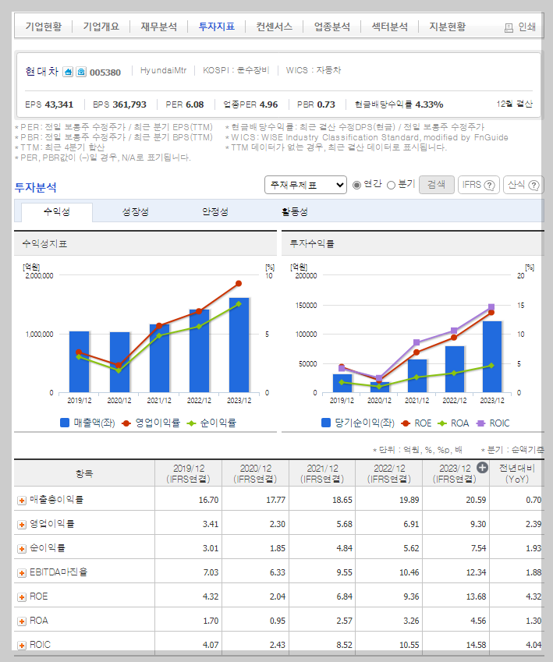The height and width of the screenshot is (662, 553).
Task: Open the 기업현황 tab
Action: click(x=43, y=27)
